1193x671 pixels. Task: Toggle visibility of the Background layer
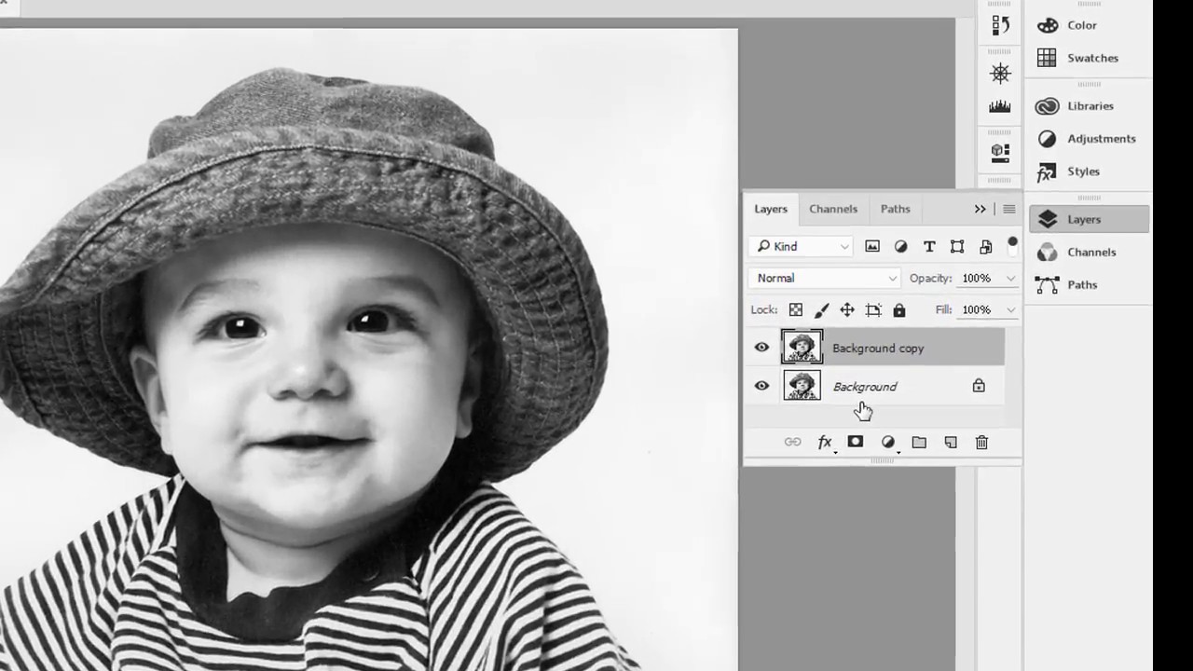tap(761, 386)
